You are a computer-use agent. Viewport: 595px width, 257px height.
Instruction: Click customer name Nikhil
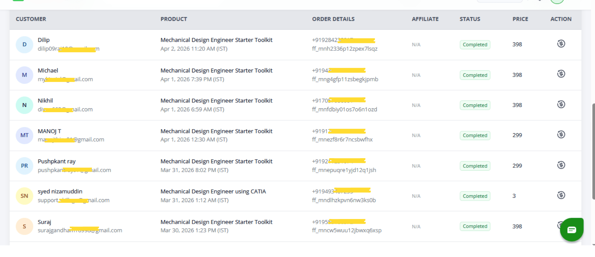pos(45,101)
